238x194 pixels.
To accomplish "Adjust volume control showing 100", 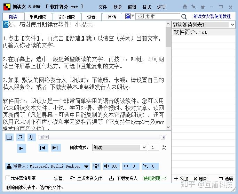I will (x=111, y=166).
